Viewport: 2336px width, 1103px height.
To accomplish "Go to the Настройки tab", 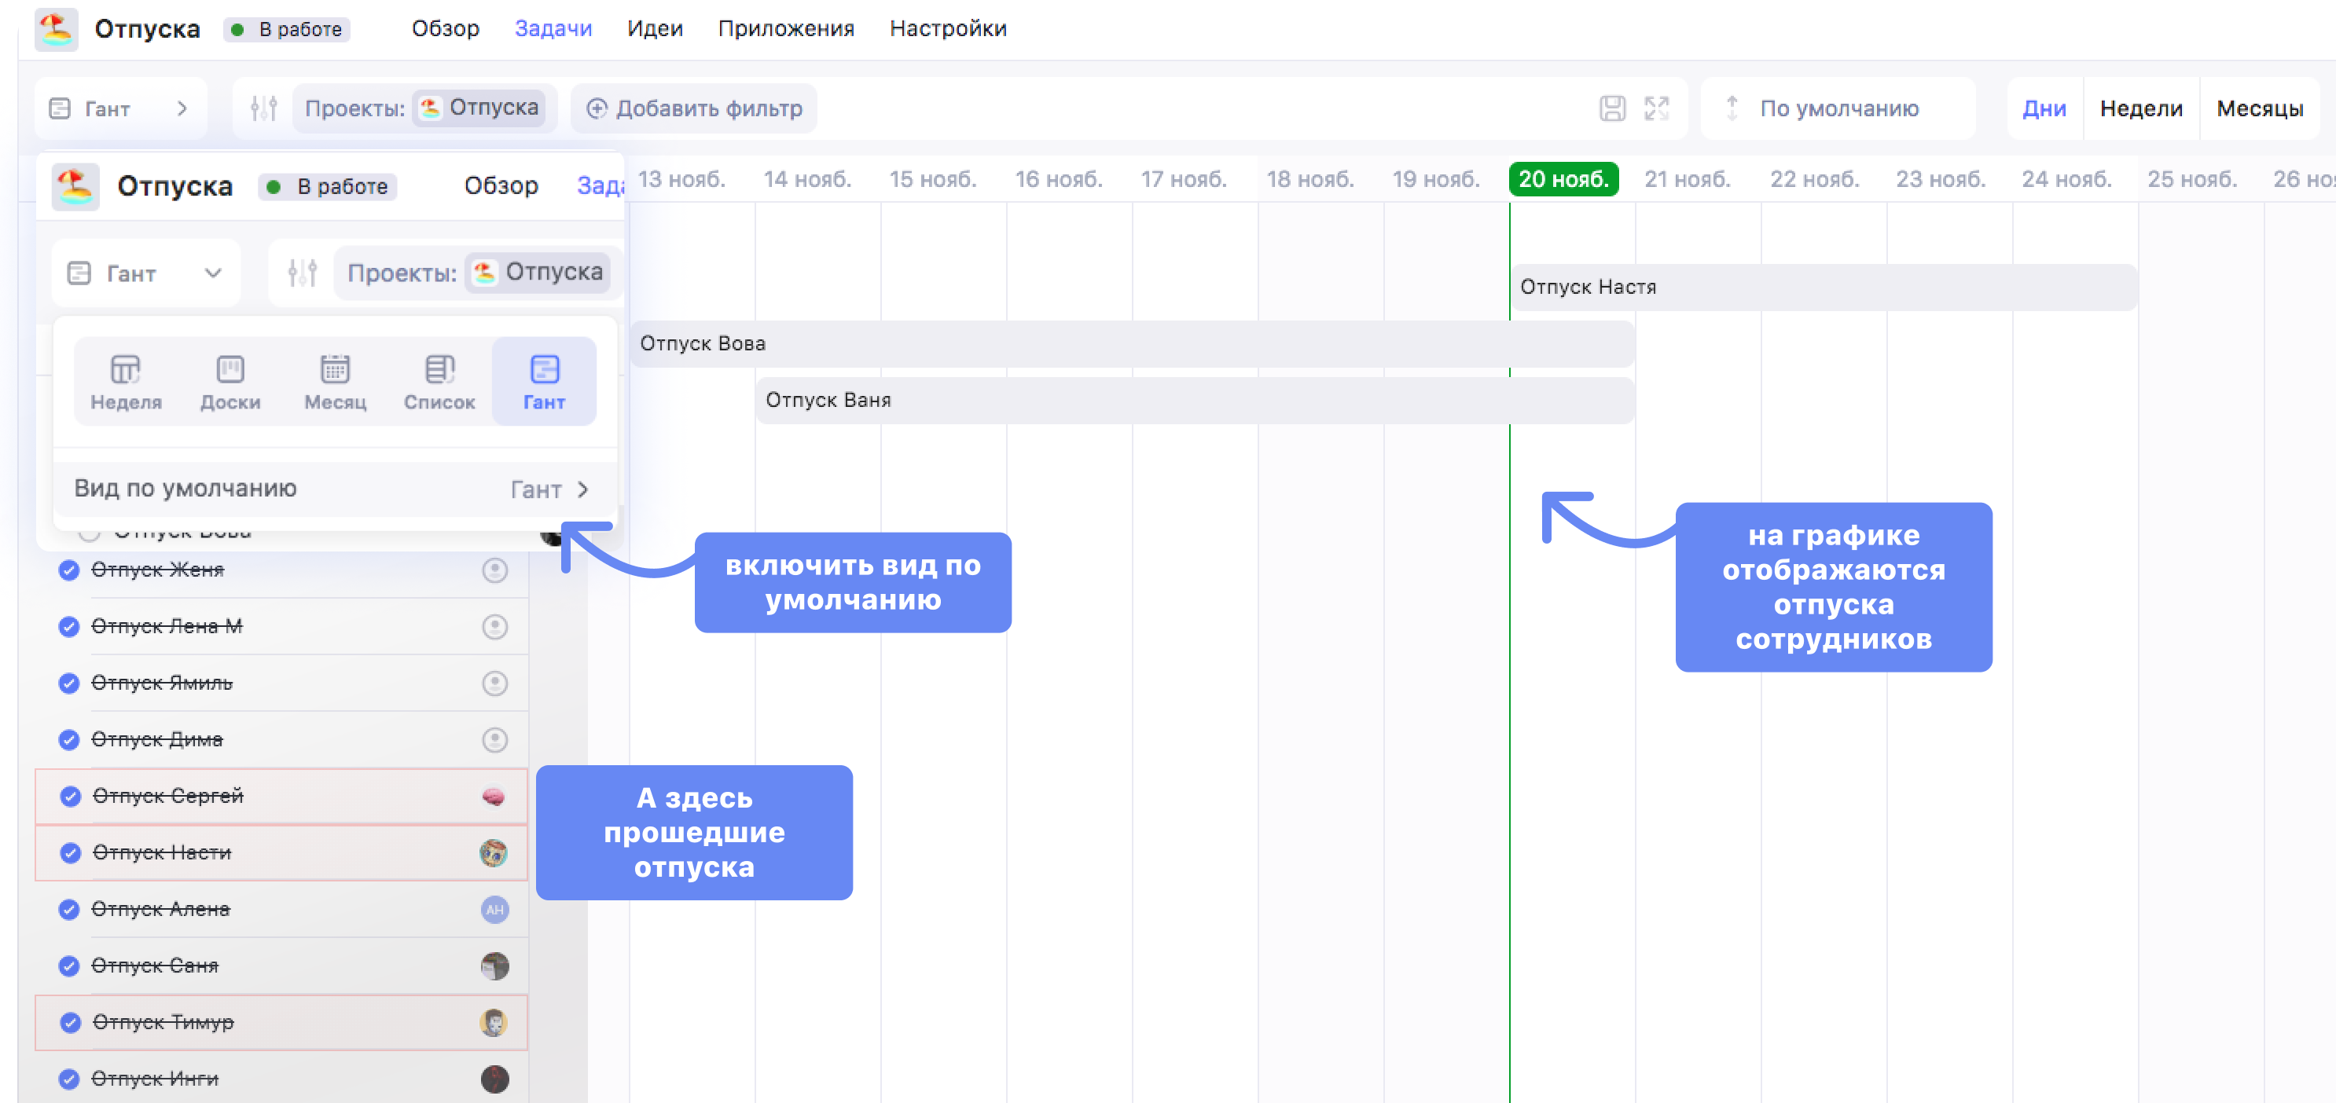I will pos(948,29).
